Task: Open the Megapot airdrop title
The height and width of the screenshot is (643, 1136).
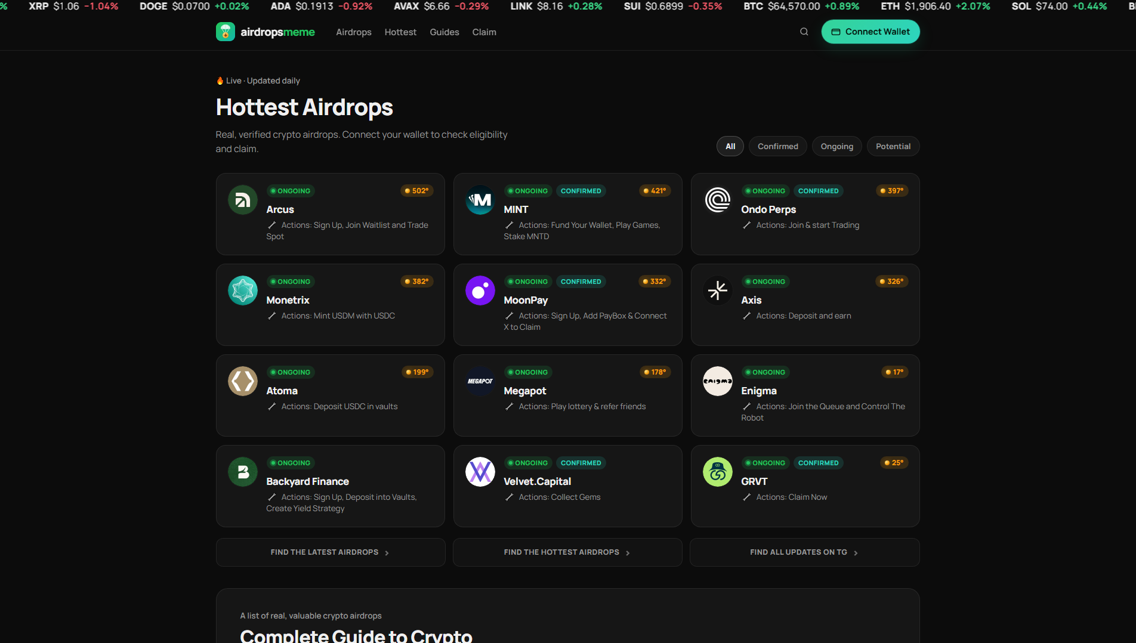Action: click(x=525, y=391)
